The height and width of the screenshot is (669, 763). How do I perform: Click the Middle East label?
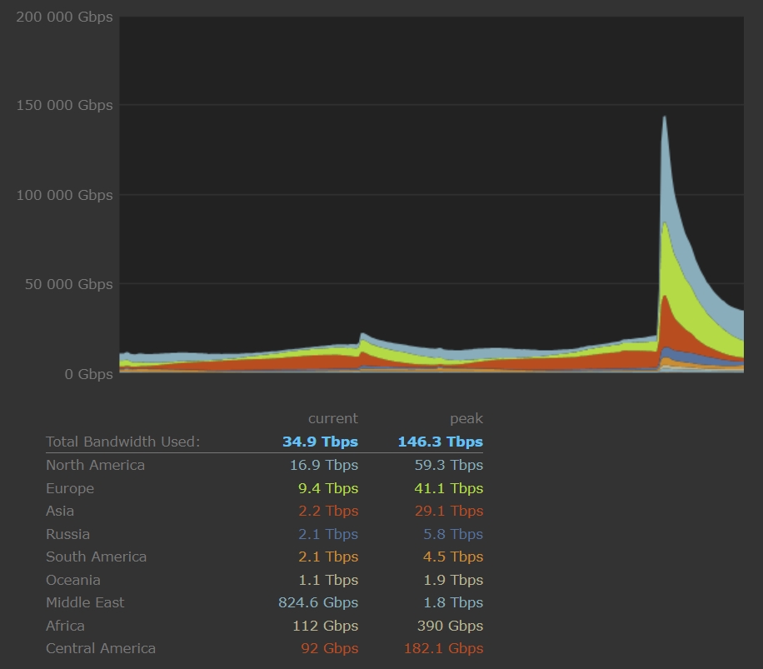85,602
